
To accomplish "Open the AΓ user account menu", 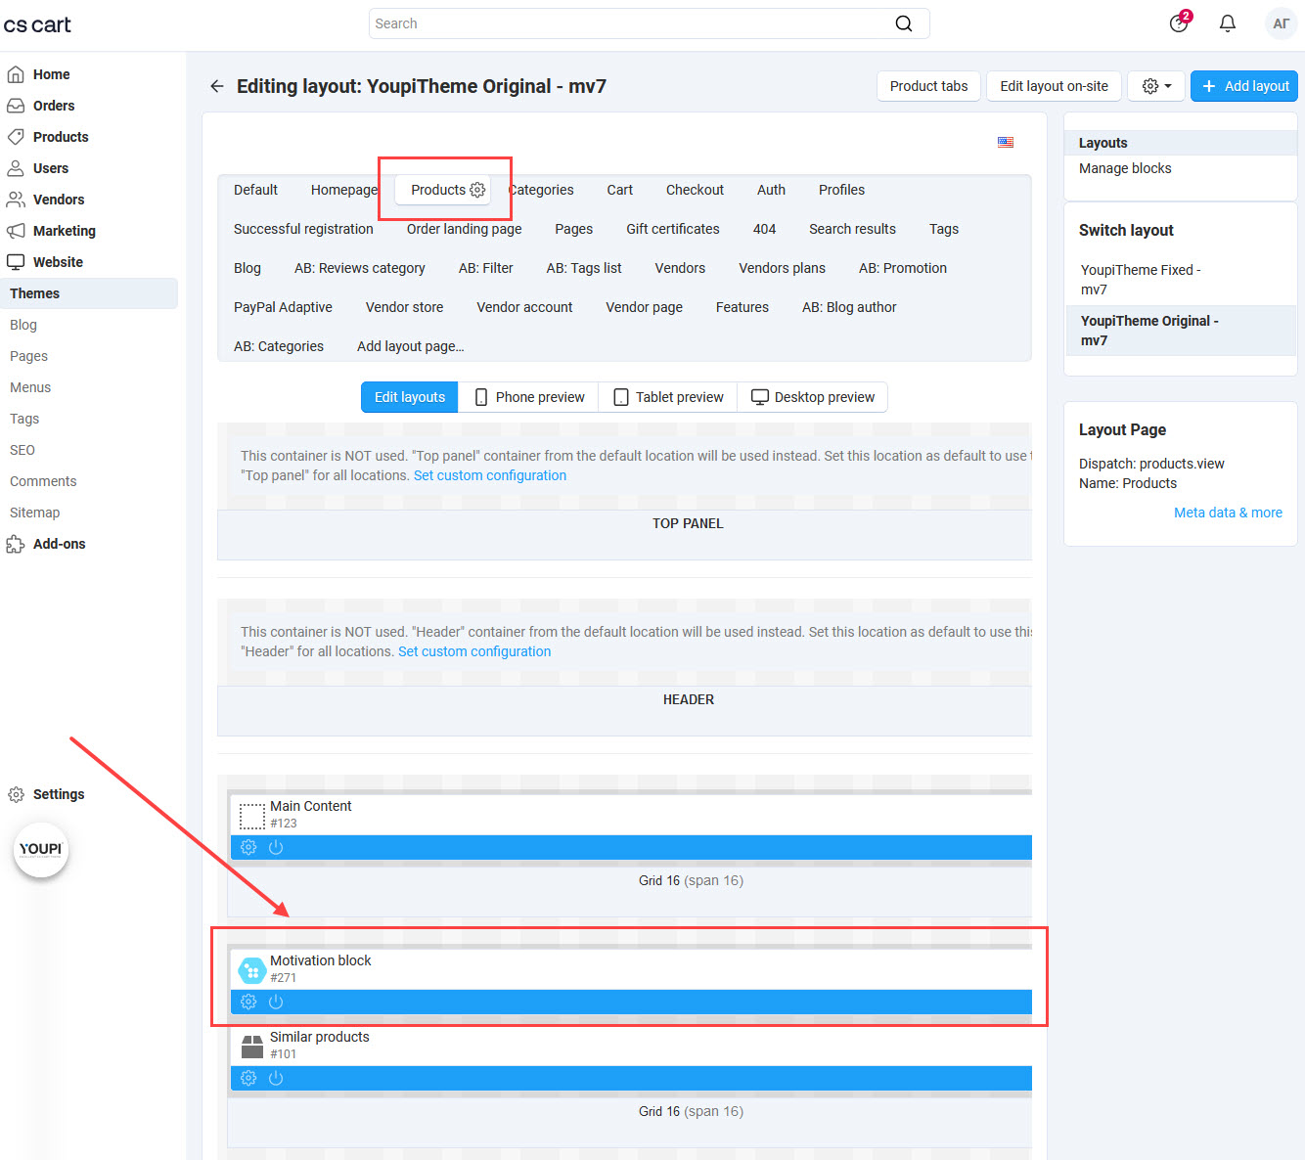I will (1280, 23).
